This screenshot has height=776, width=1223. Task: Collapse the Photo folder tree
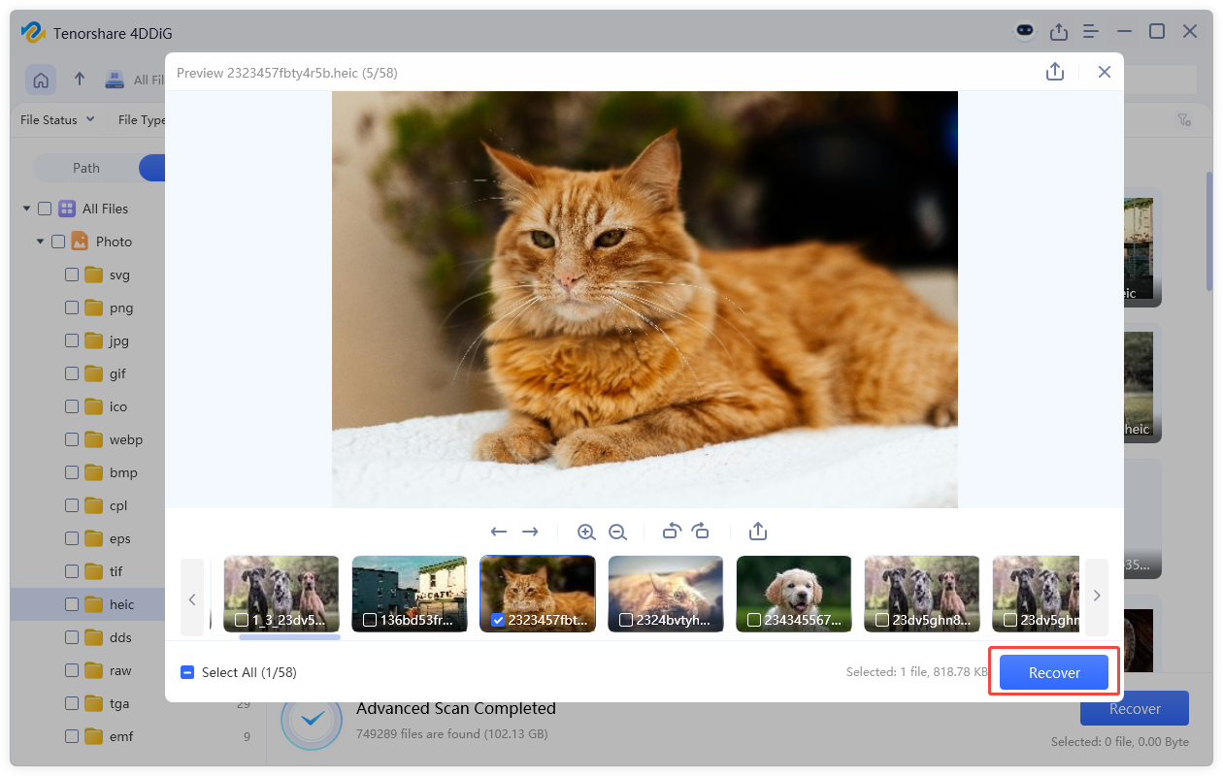pyautogui.click(x=40, y=241)
